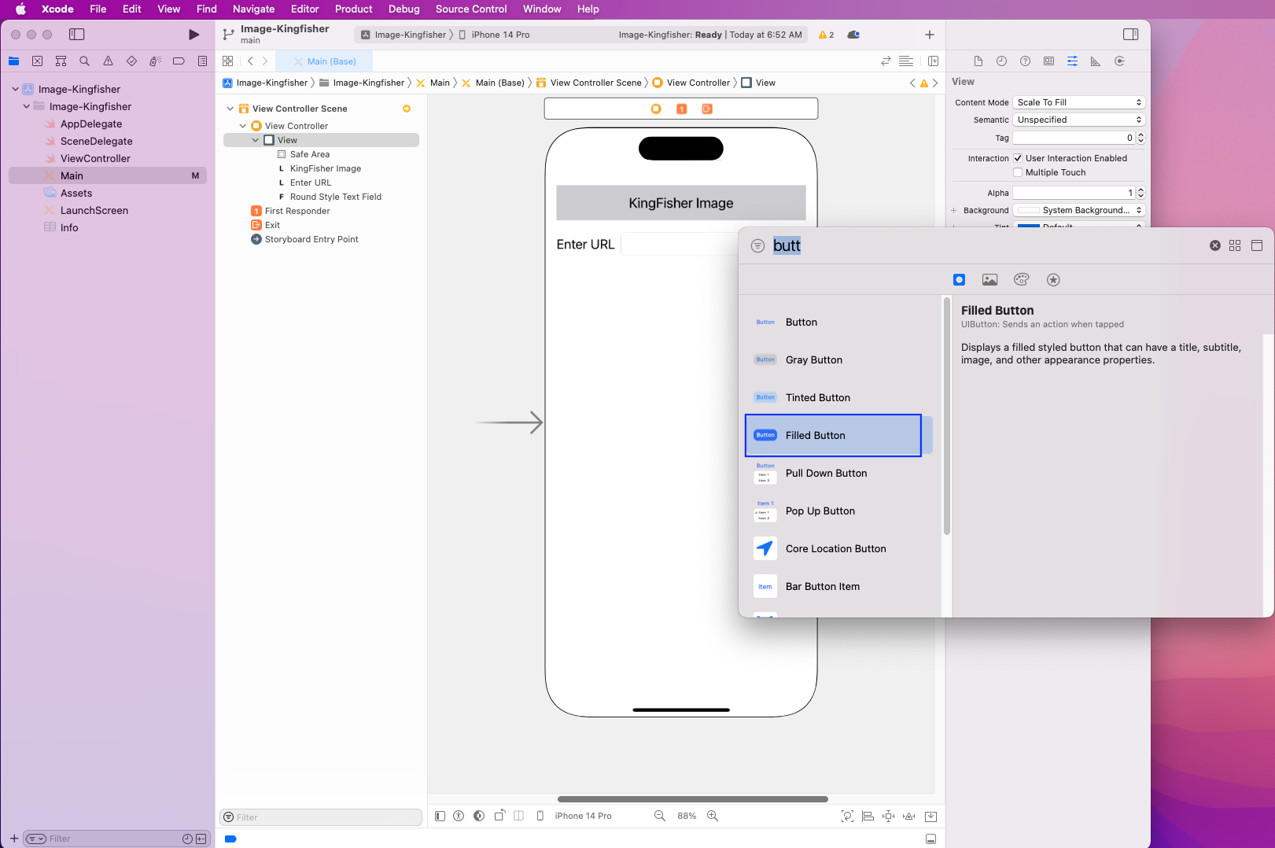Open the Find navigator magnifier icon

coord(84,61)
